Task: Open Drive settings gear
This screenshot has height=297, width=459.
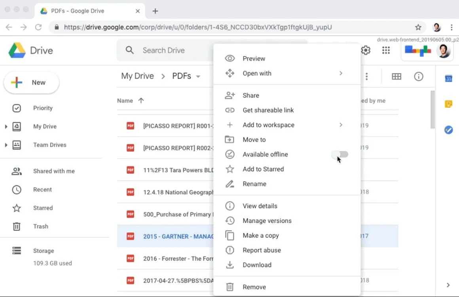Action: coord(366,50)
